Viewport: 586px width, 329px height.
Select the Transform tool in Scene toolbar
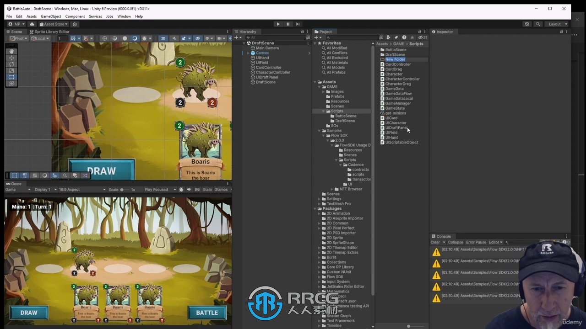tap(12, 83)
